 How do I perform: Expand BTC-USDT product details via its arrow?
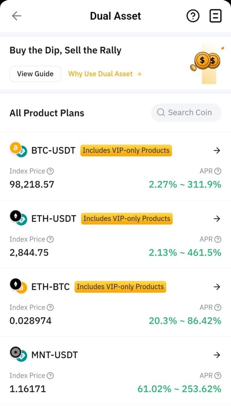(x=217, y=151)
